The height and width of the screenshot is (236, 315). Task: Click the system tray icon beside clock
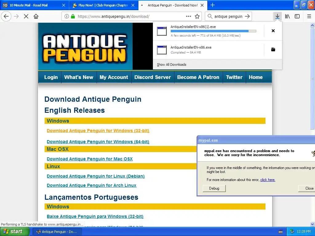[292, 232]
